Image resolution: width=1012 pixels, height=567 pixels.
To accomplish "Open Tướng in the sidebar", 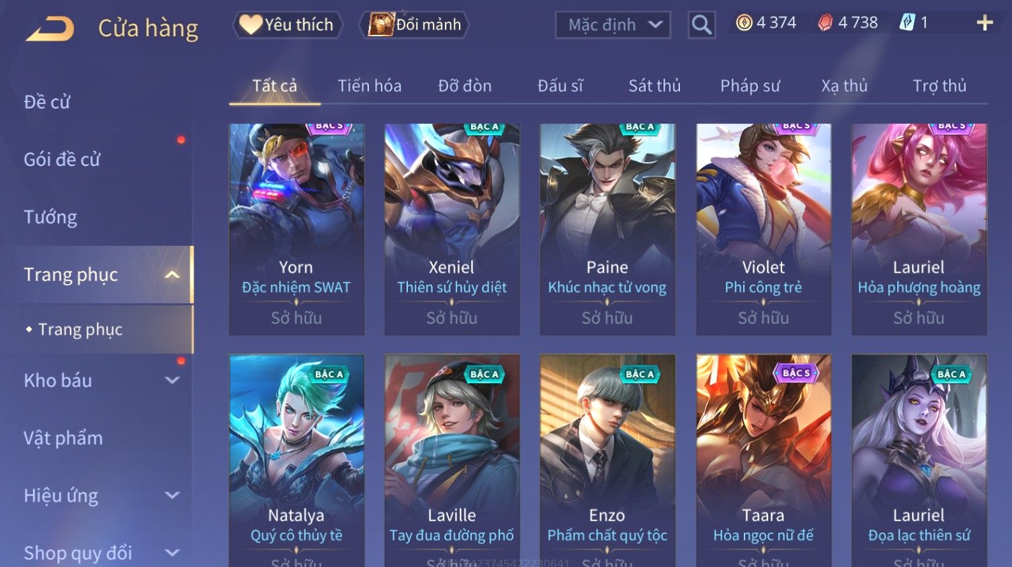I will tap(50, 217).
